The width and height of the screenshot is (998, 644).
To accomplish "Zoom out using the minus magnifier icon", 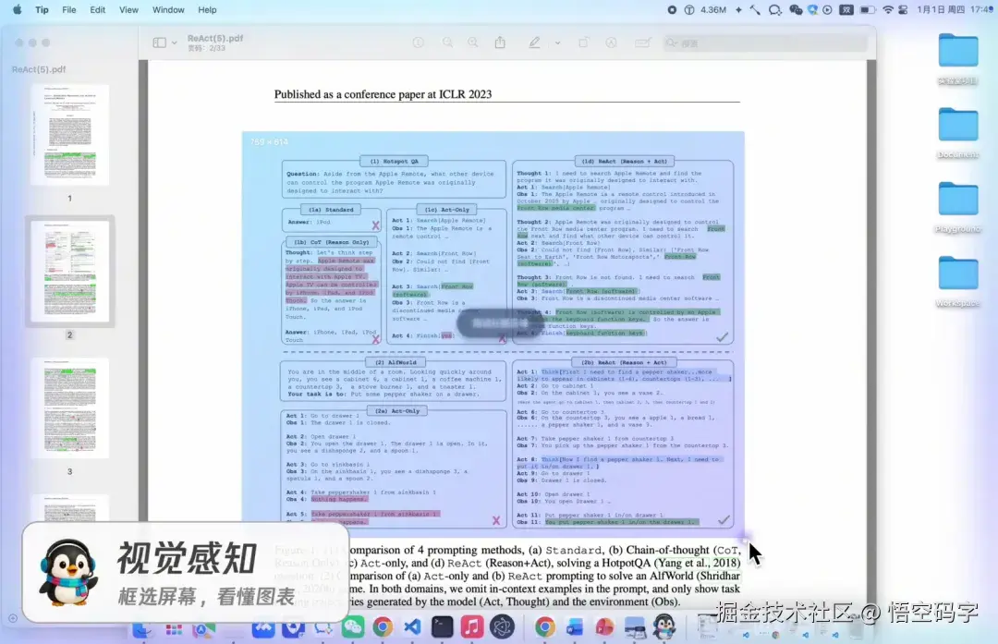I will tap(448, 42).
